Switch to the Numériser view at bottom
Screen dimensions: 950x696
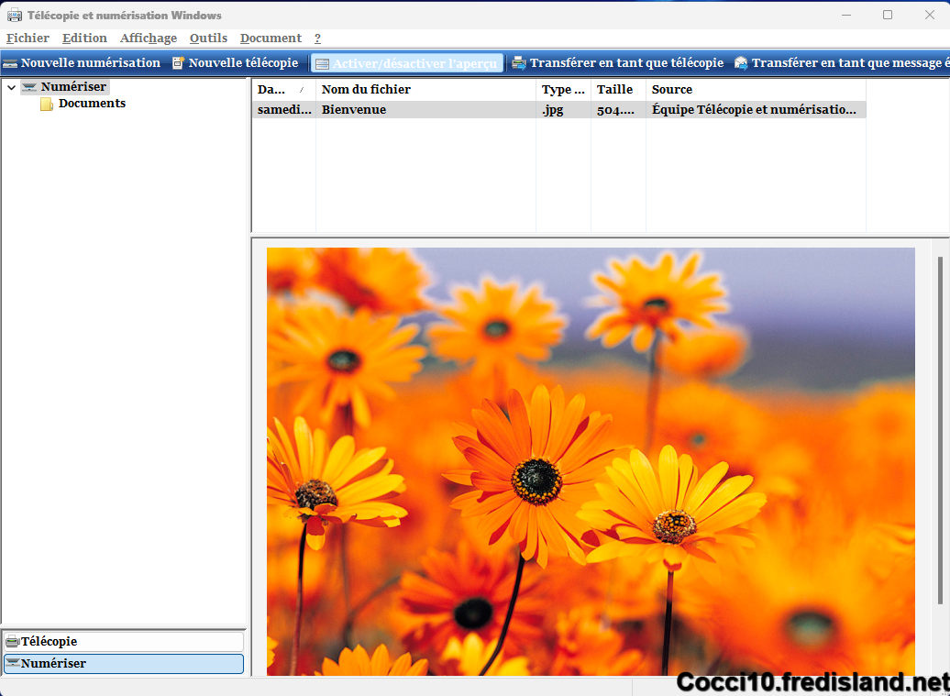[124, 663]
